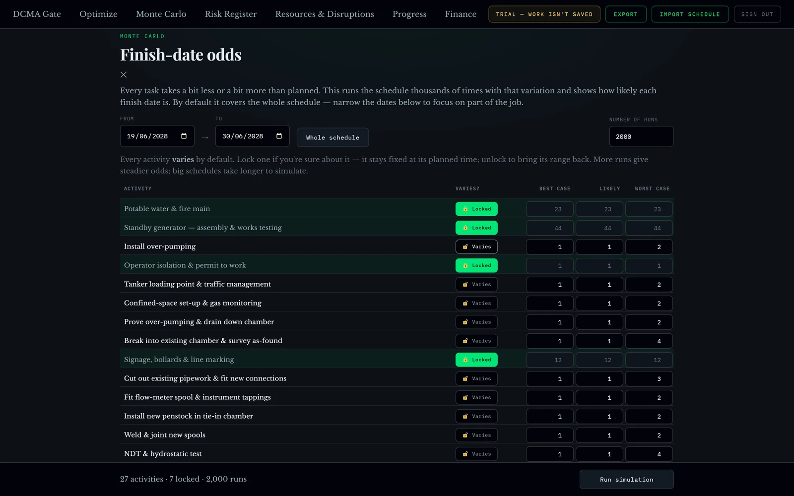
Task: Lock Install new penstock in tie-in chamber
Action: pyautogui.click(x=476, y=416)
